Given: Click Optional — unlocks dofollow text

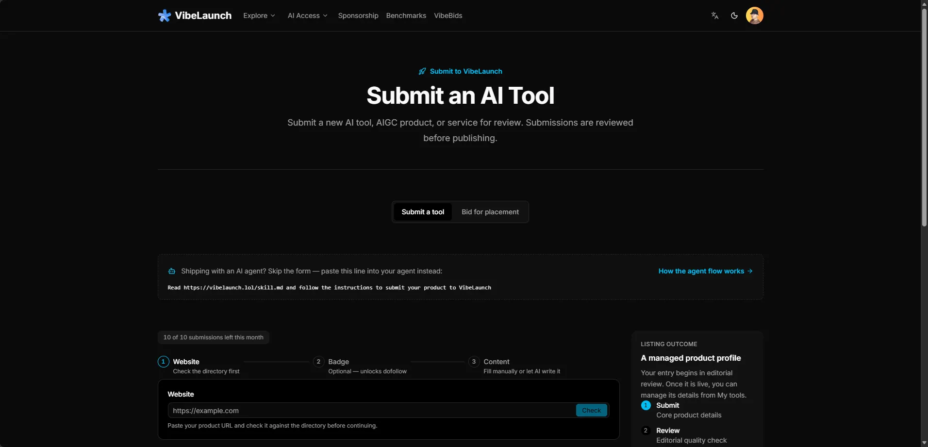Looking at the screenshot, I should [x=367, y=371].
